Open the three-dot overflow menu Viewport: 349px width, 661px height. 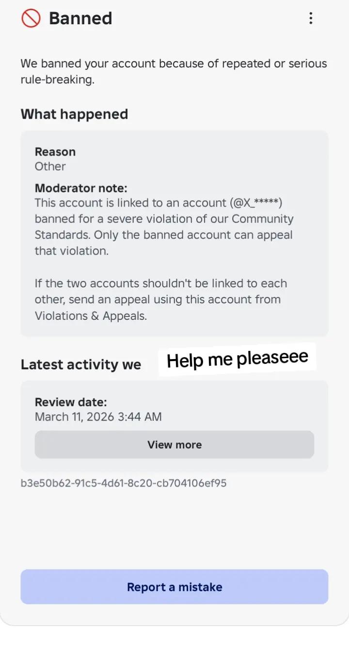[x=311, y=18]
